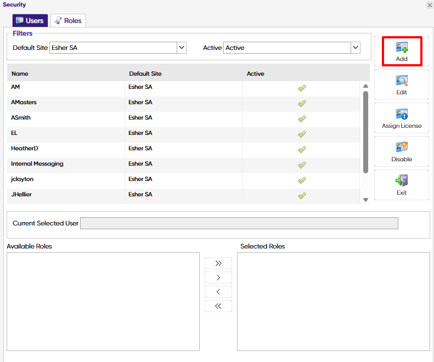Image resolution: width=434 pixels, height=362 pixels.
Task: Click the active checkmark for JHellier
Action: 302,196
